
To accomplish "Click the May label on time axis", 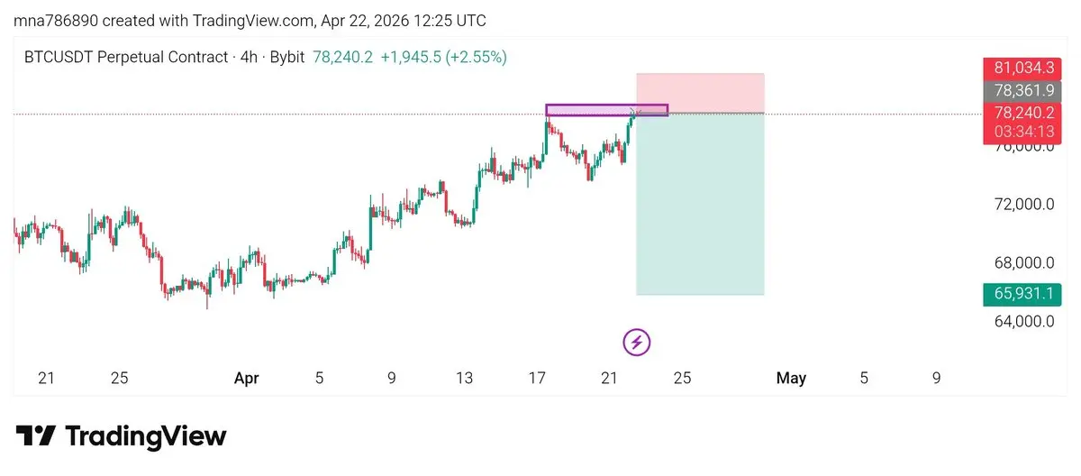I will [791, 379].
